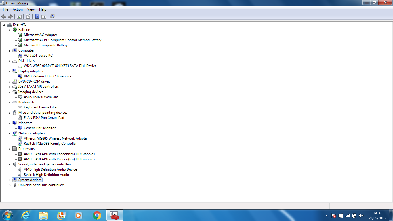Select Sound, video and game controllers label
Viewport: 393px width, 221px height.
coord(45,164)
